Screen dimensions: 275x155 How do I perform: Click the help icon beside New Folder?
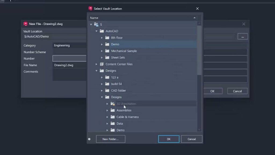pyautogui.click(x=89, y=139)
